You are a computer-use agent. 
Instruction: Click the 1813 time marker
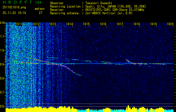[x=53, y=24]
